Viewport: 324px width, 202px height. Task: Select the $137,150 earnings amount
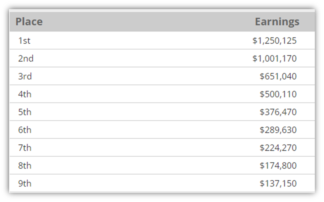tap(278, 183)
